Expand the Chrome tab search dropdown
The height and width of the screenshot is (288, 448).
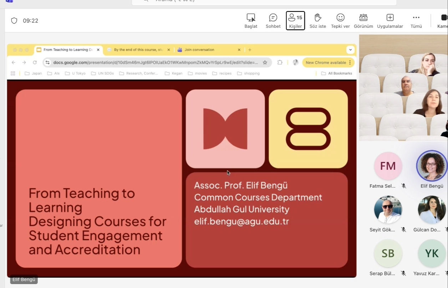click(x=351, y=50)
